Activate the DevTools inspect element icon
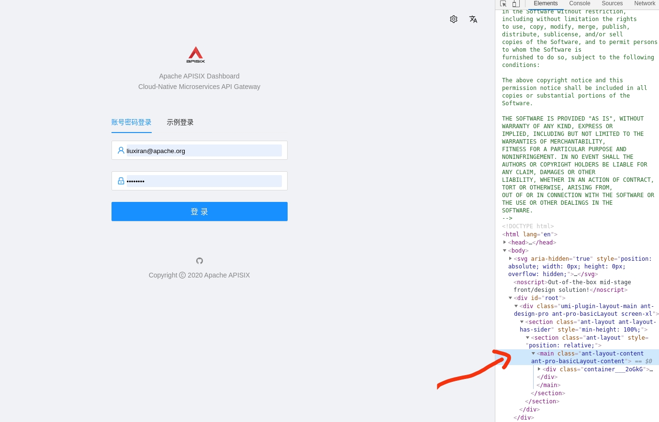The height and width of the screenshot is (422, 659). 503,3
